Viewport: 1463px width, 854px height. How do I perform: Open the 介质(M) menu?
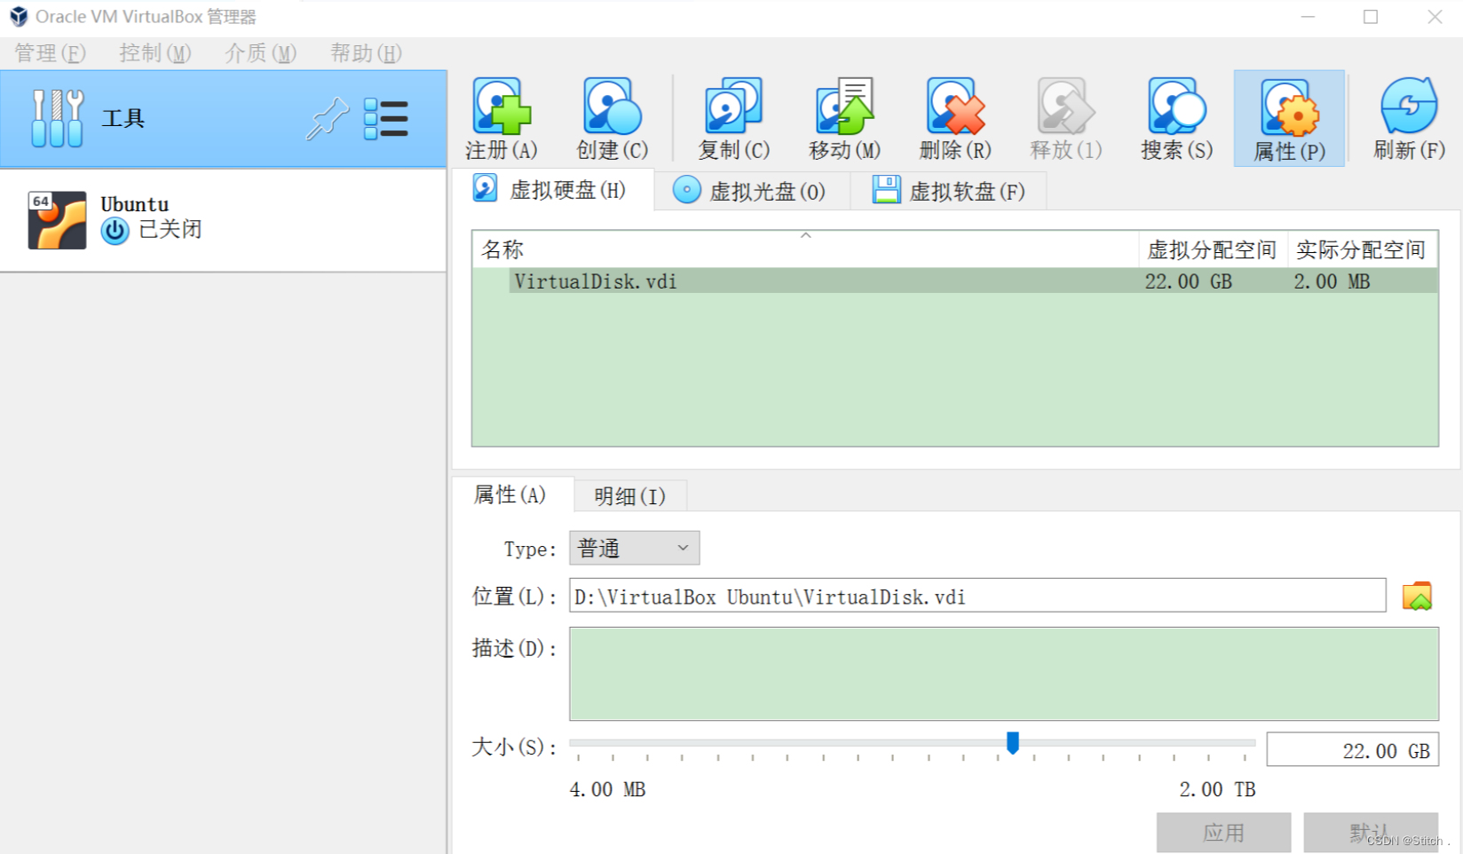click(260, 53)
